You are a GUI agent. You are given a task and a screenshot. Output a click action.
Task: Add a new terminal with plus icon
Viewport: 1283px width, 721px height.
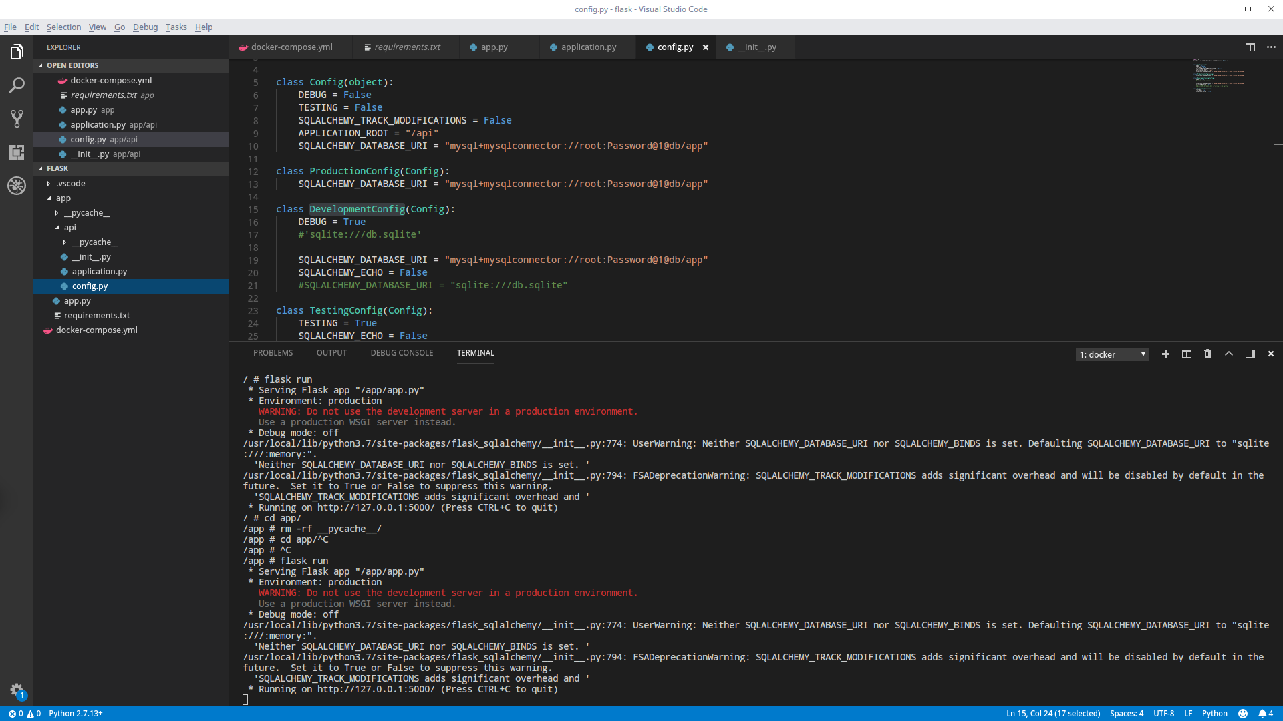(1165, 354)
